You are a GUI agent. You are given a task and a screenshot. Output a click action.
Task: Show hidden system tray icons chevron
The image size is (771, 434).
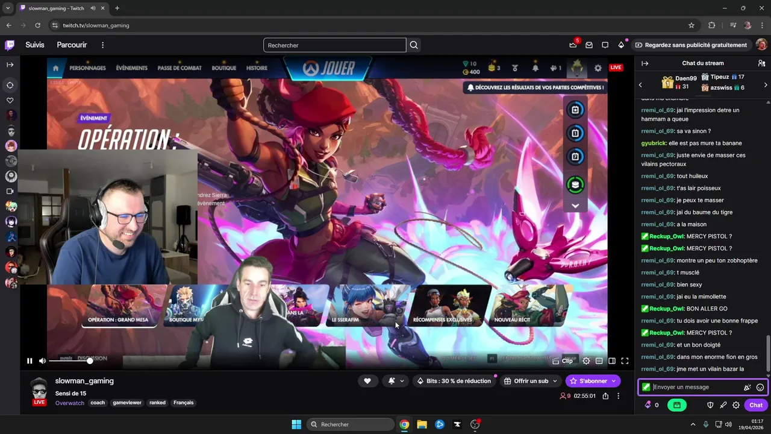[693, 424]
